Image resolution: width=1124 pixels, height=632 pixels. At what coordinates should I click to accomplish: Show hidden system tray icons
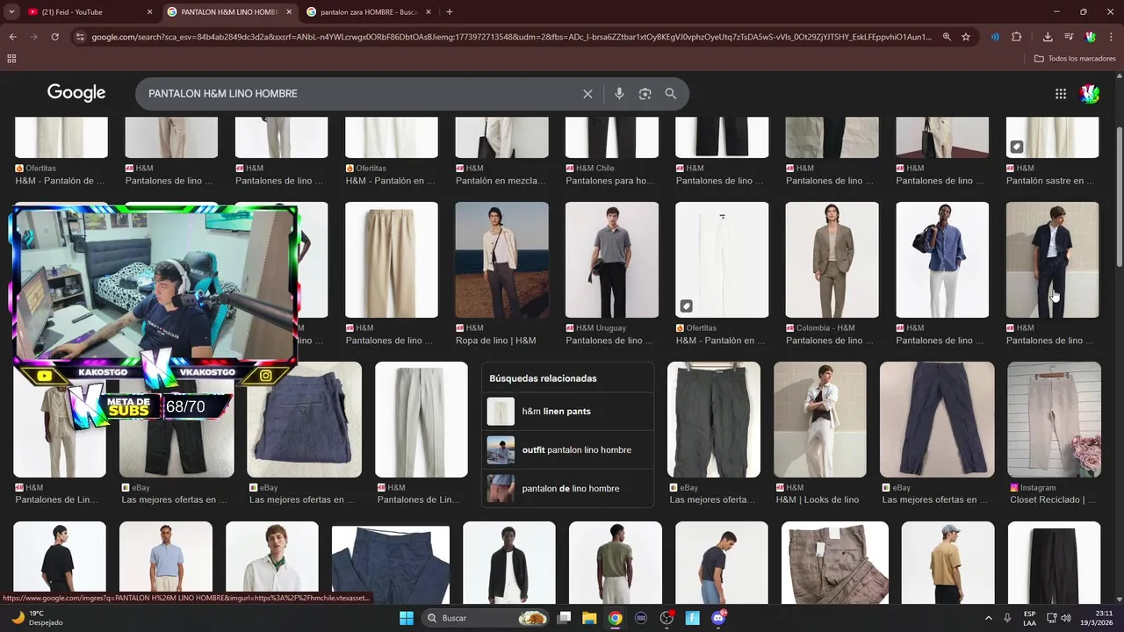pyautogui.click(x=988, y=618)
